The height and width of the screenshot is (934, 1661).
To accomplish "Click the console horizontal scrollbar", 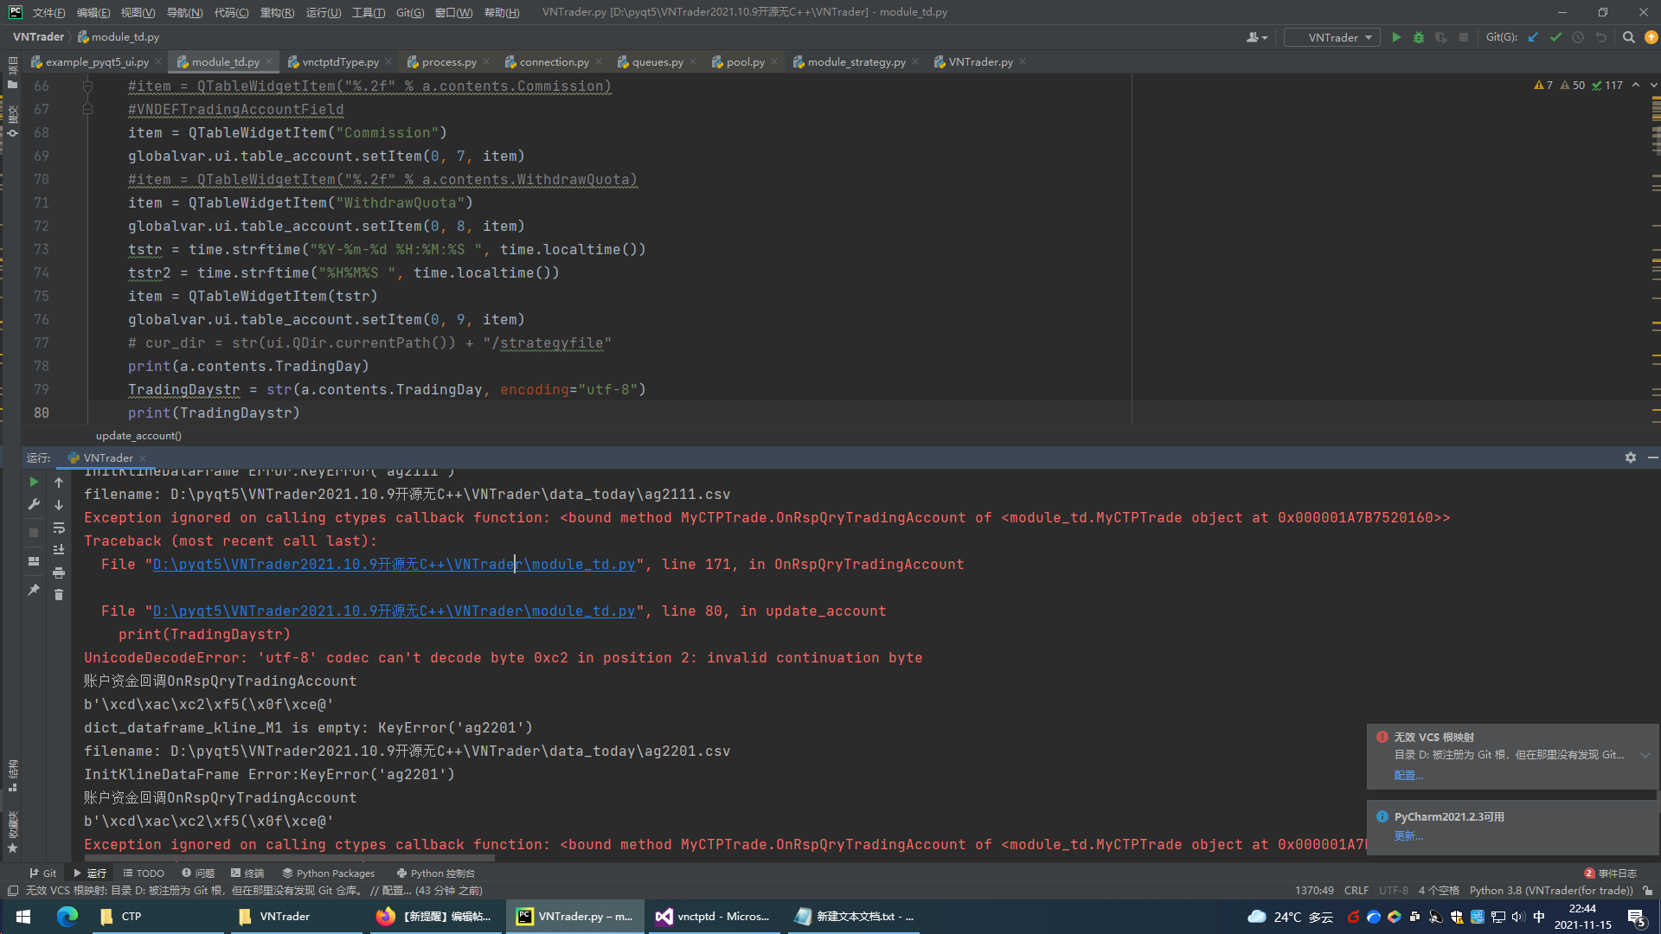I will tap(288, 858).
